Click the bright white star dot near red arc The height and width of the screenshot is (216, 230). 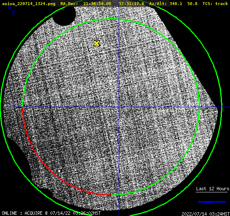pos(59,171)
